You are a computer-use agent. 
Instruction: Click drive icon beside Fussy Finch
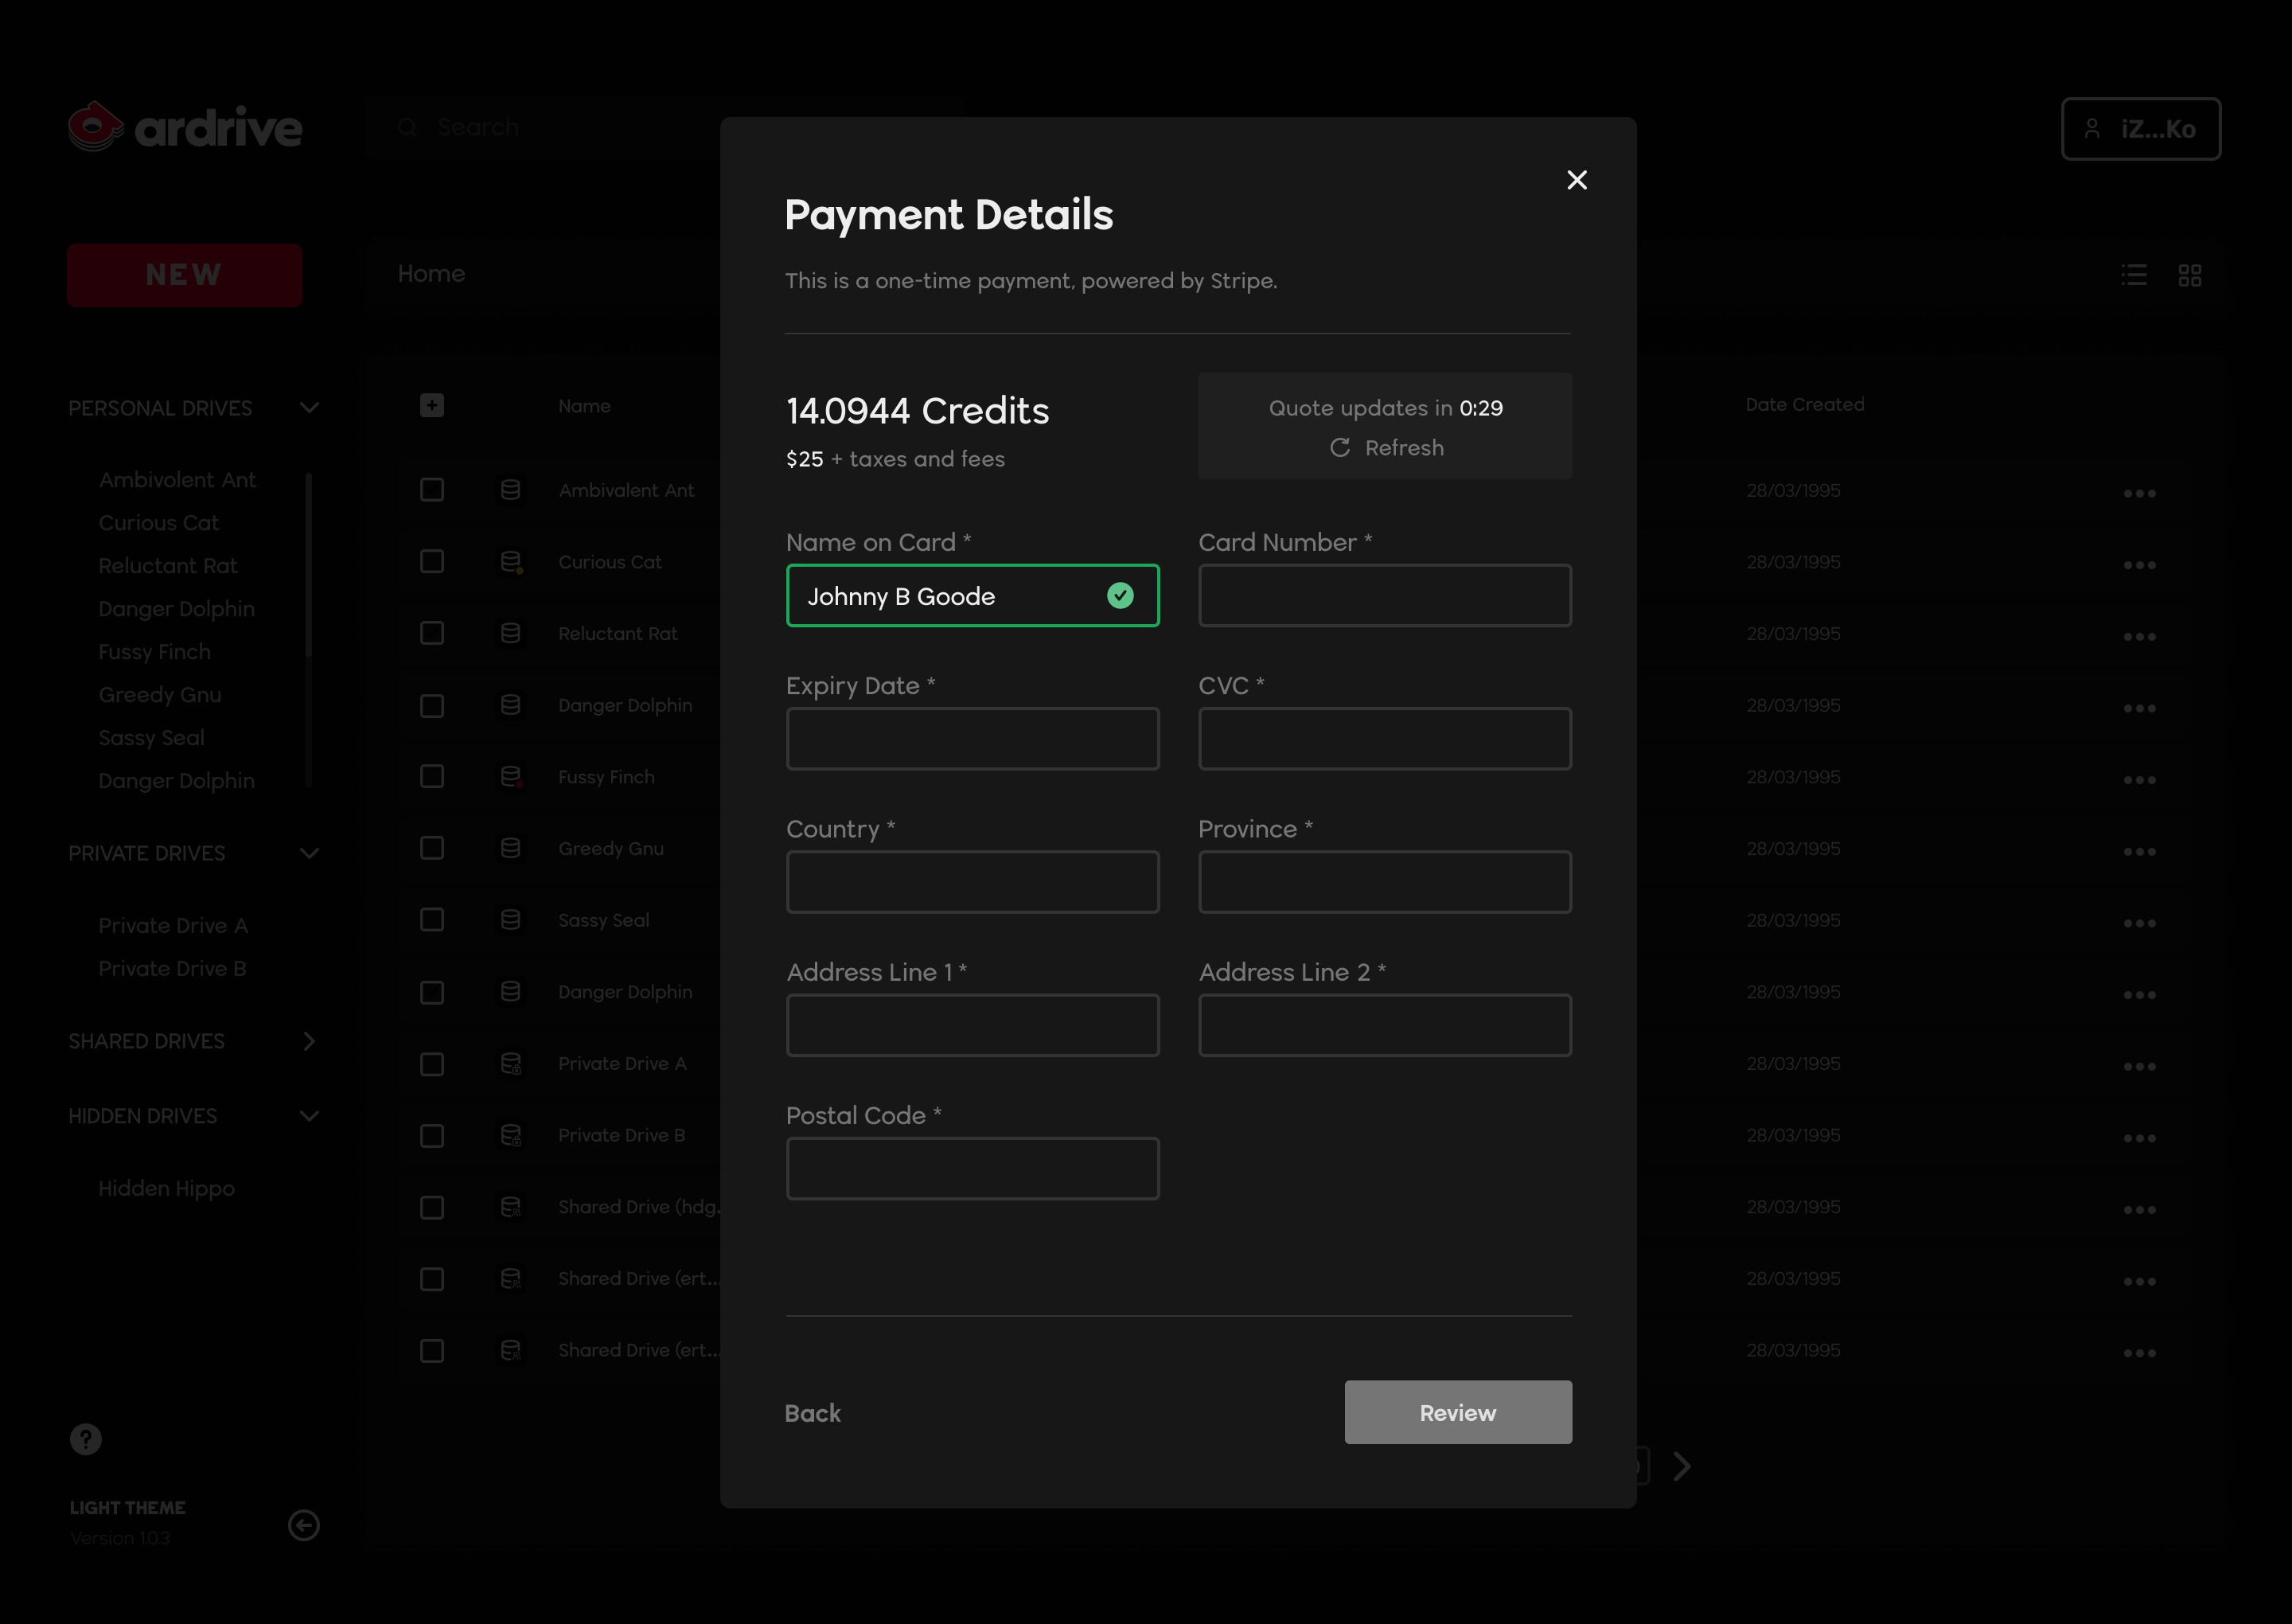point(511,777)
